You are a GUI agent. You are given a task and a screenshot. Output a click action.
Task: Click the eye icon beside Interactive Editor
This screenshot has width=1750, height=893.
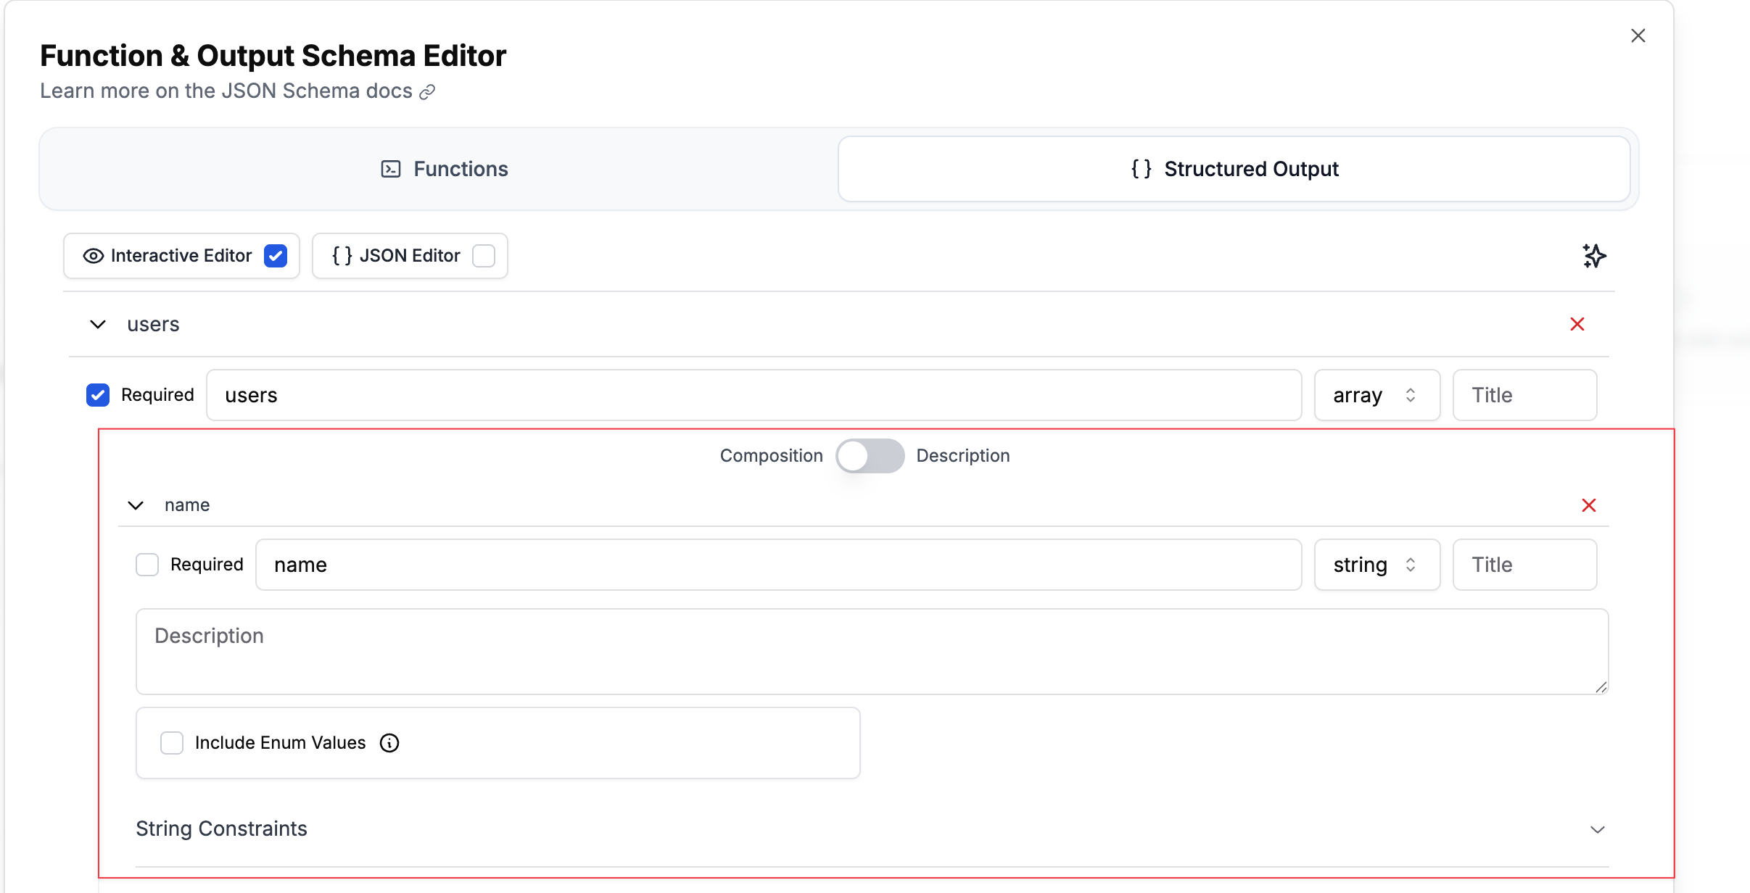pos(92,255)
